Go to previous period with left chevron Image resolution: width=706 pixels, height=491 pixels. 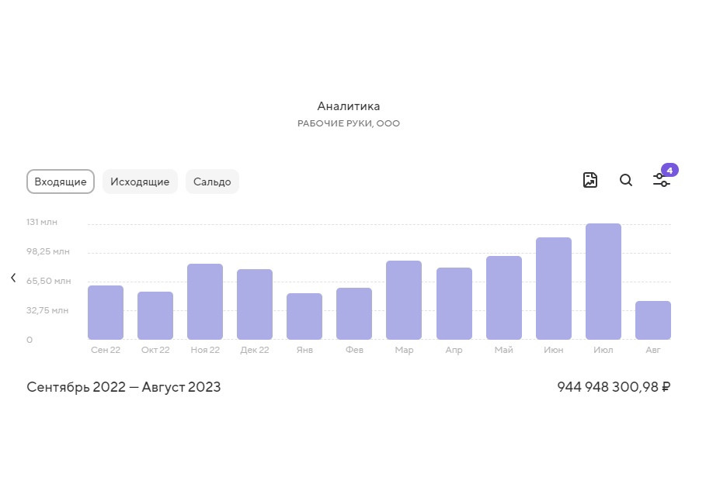click(x=13, y=278)
